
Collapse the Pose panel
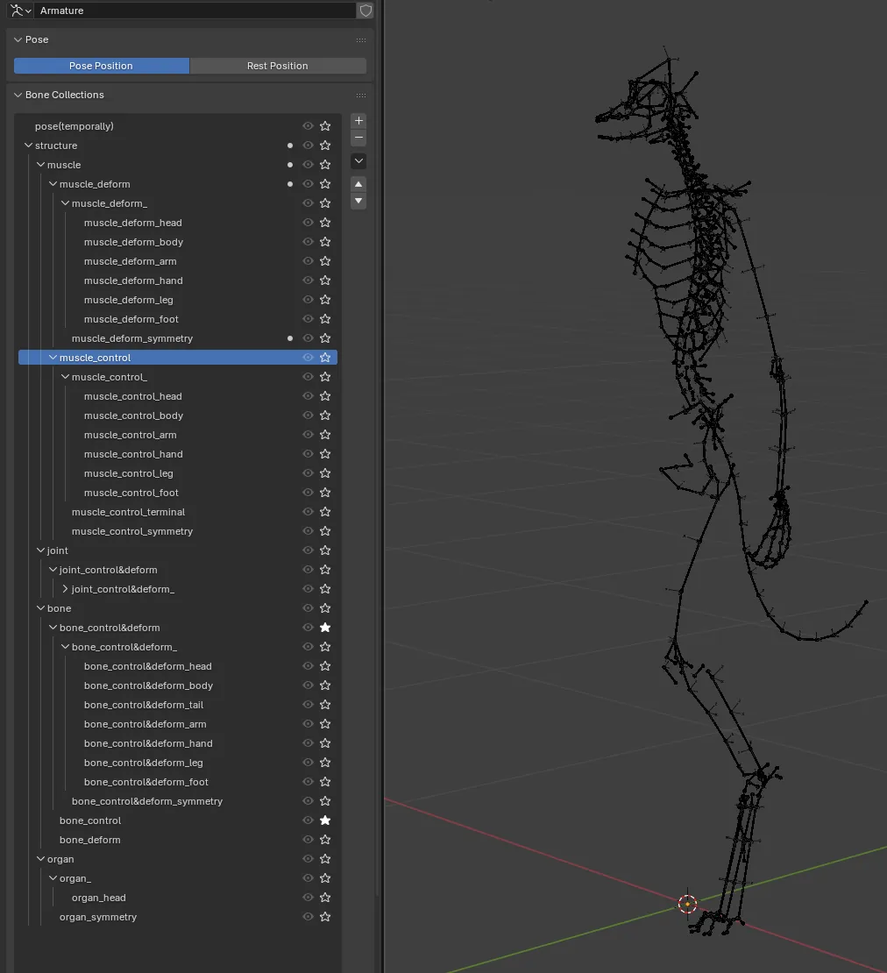18,39
